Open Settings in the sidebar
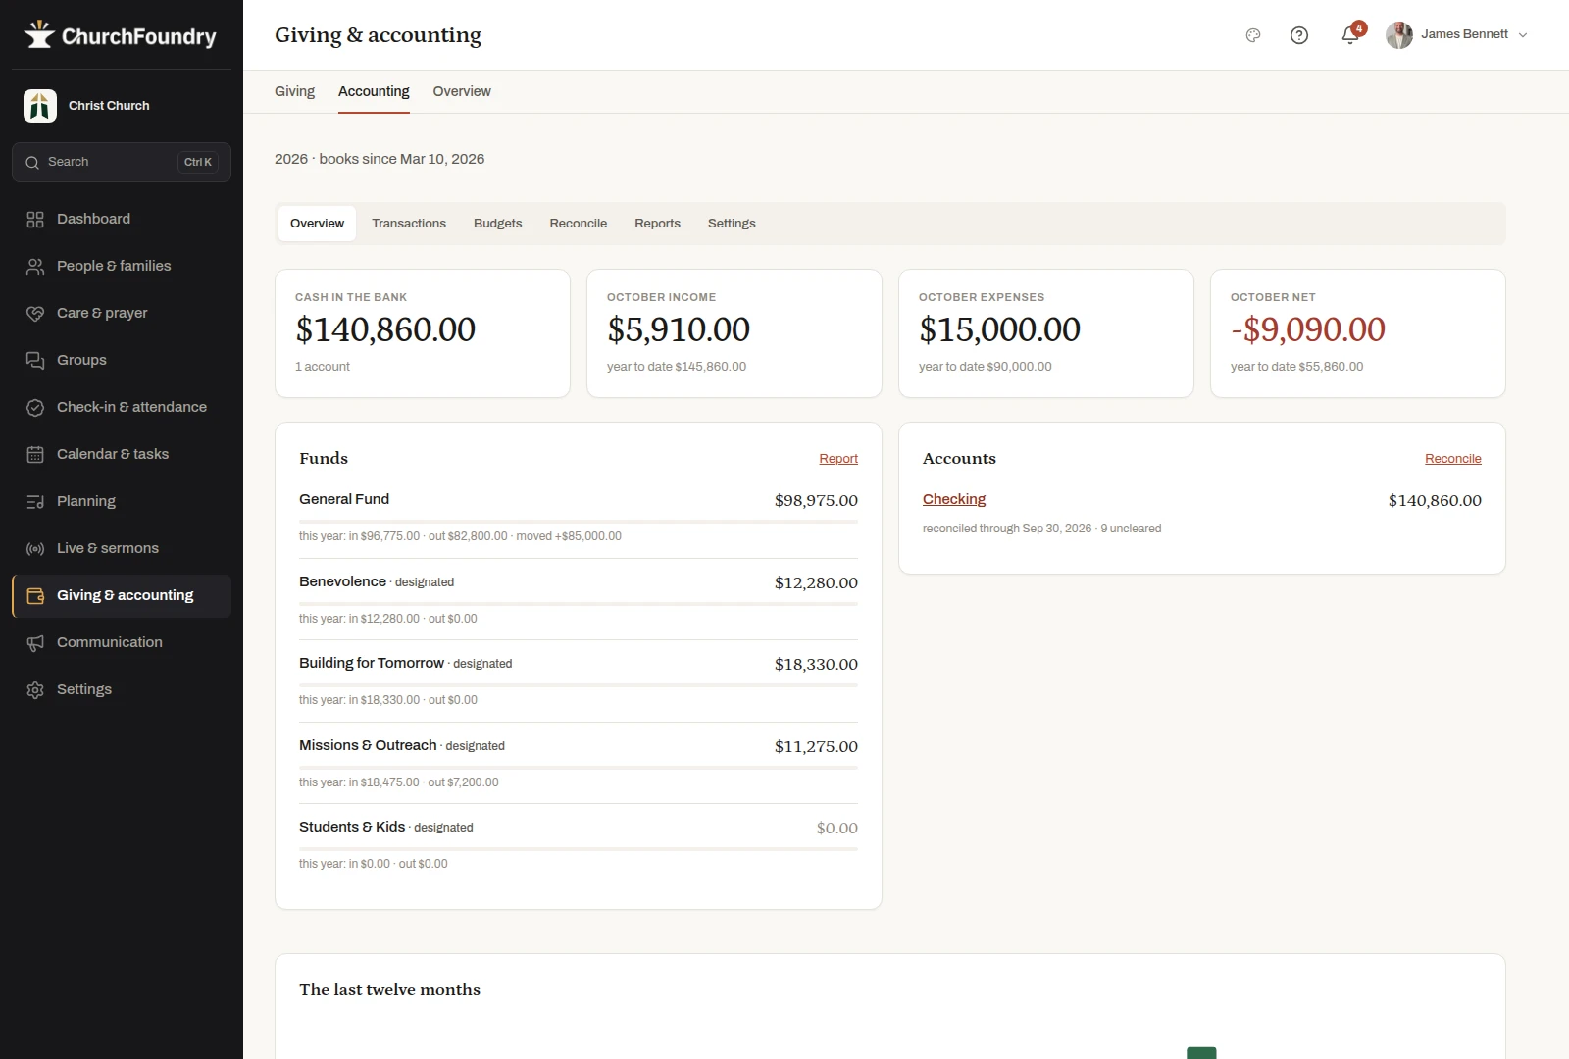1569x1059 pixels. click(122, 689)
